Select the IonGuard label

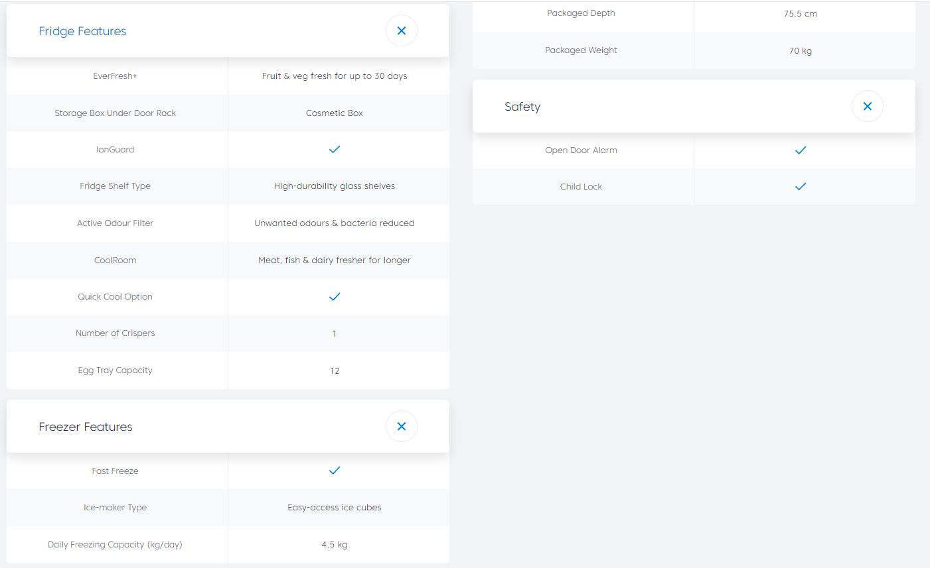pos(115,150)
